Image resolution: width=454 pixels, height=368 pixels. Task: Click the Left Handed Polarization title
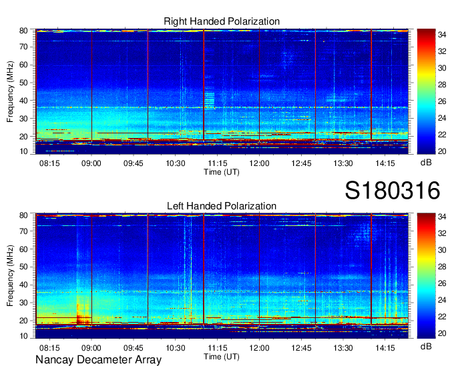point(222,206)
